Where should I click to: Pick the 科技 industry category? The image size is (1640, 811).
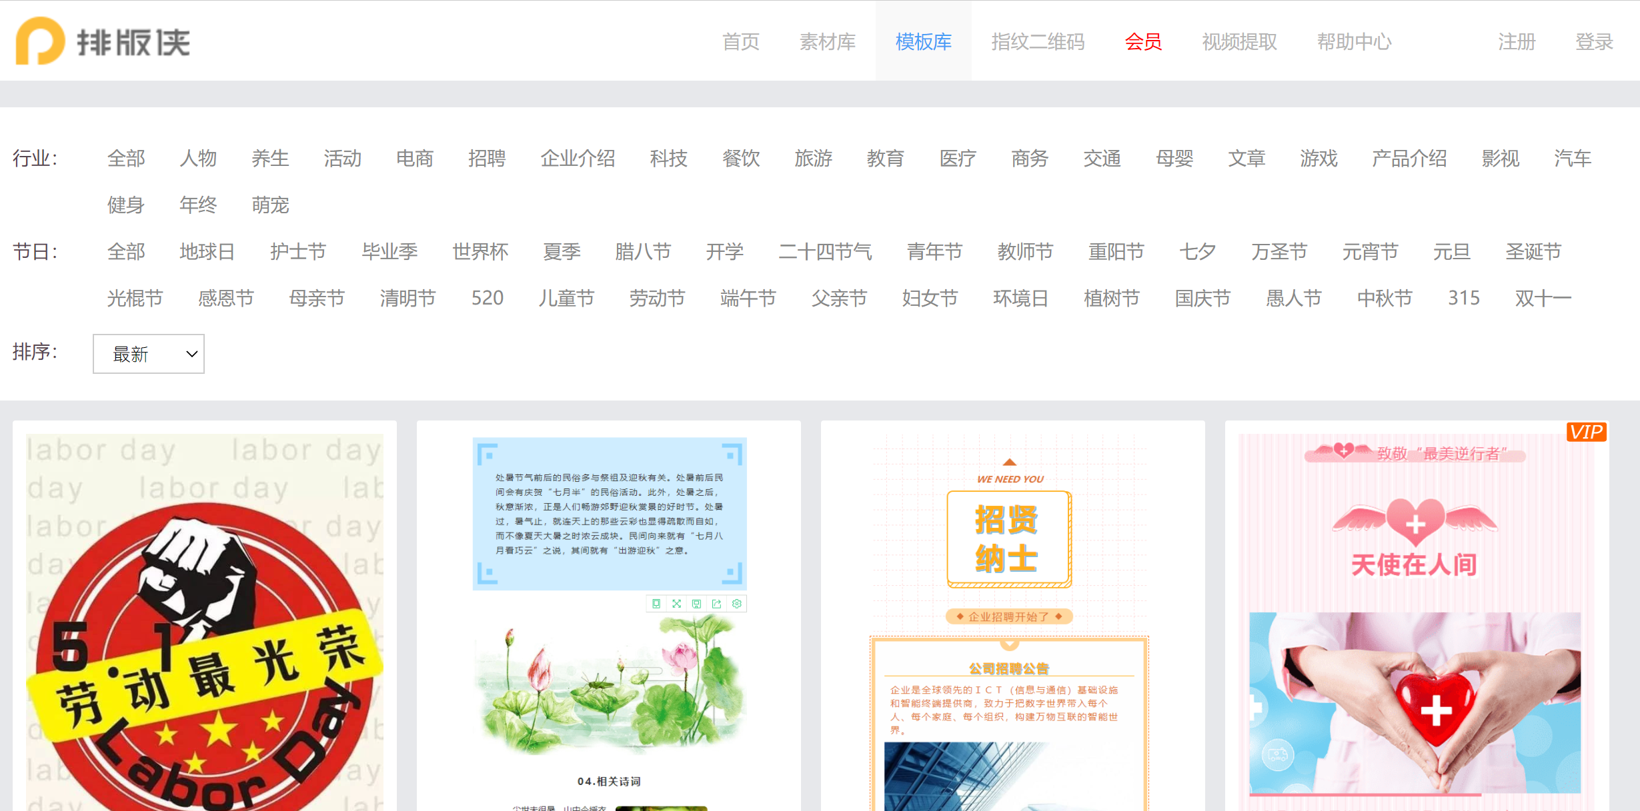click(668, 158)
